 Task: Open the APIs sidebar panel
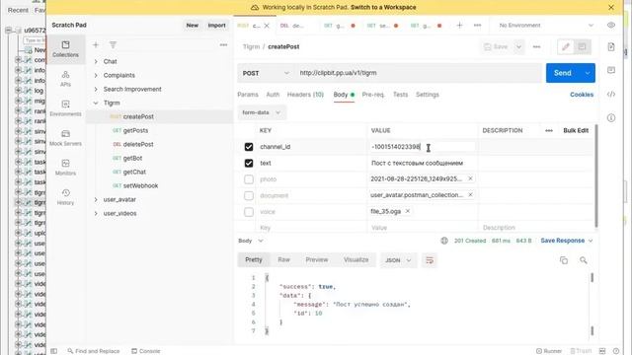coord(66,79)
